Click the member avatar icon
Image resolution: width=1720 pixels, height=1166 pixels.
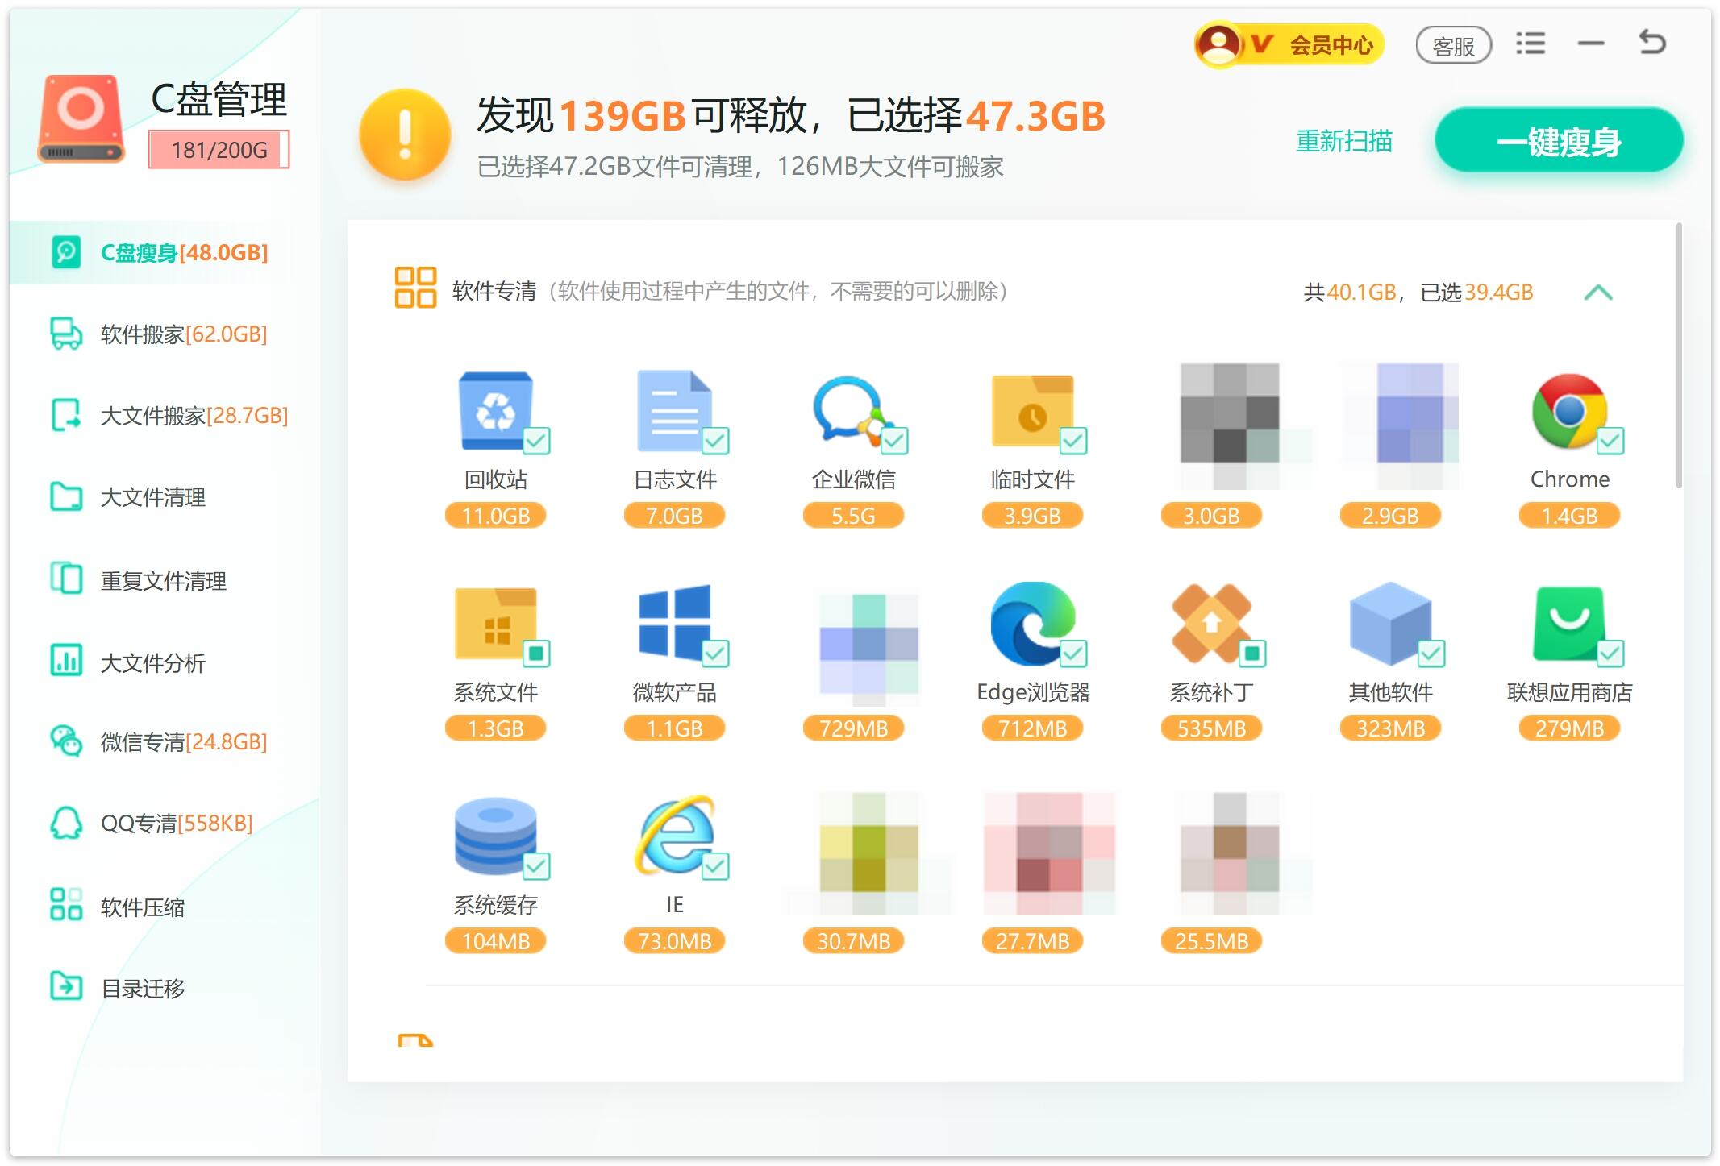click(x=1219, y=44)
